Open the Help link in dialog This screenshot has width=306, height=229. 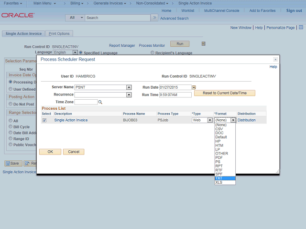tap(273, 67)
